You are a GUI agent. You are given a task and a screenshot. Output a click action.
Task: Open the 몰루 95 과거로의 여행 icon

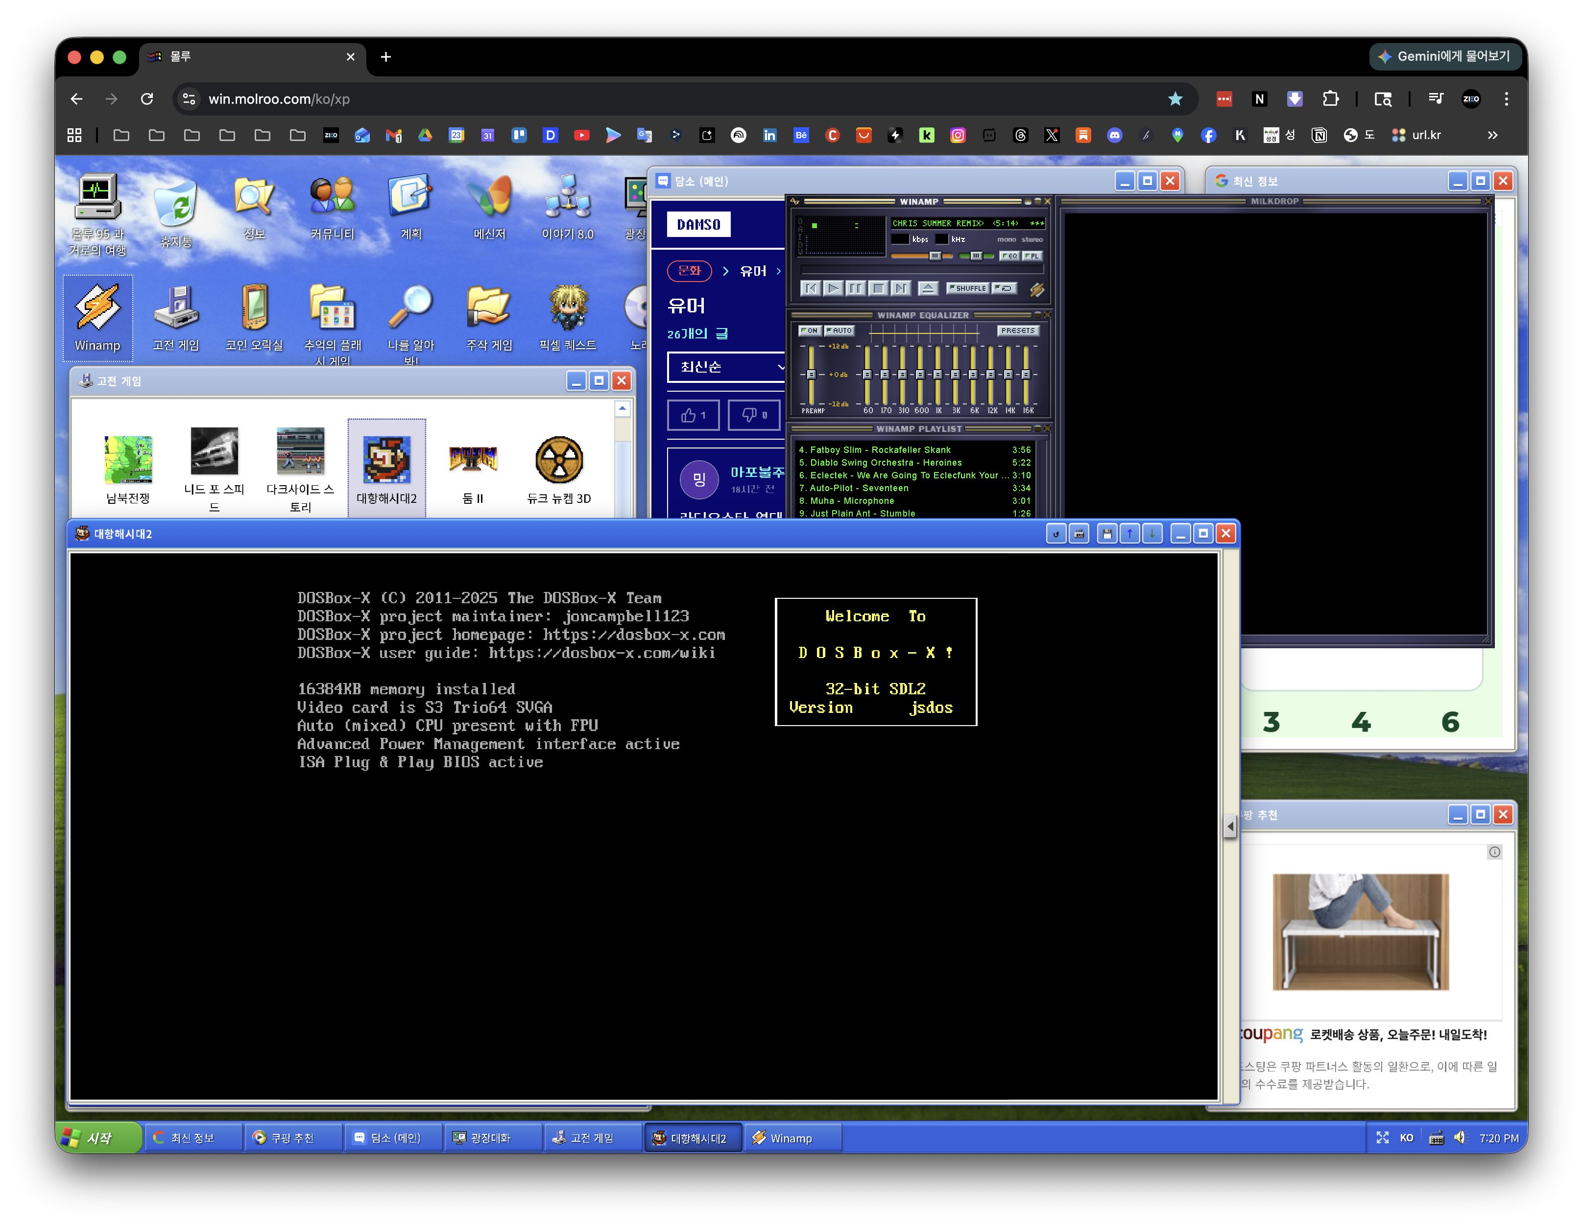tap(97, 214)
